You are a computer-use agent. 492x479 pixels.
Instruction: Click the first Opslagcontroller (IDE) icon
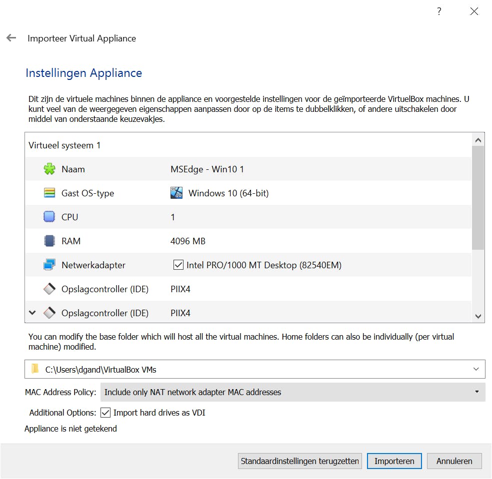49,289
